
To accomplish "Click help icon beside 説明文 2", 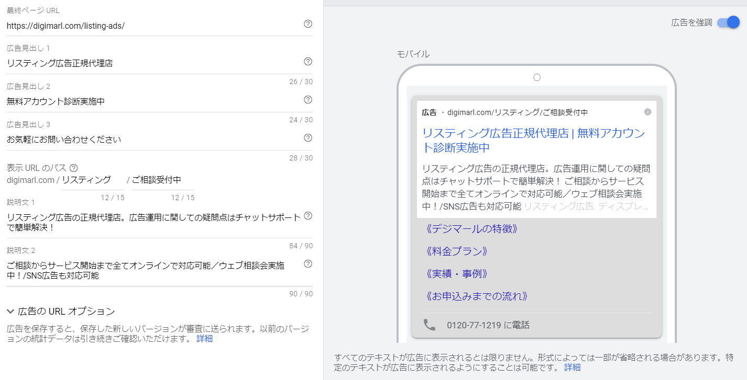I will (308, 264).
